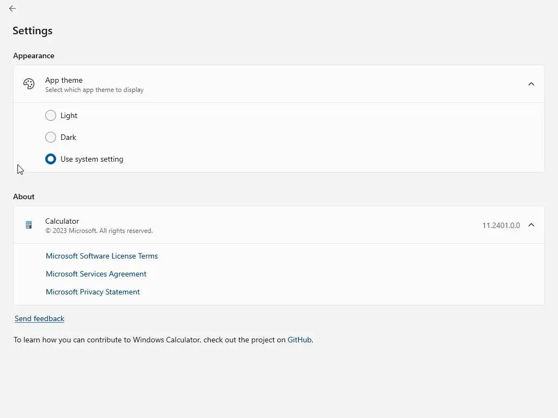
Task: Click the Appearance section heading
Action: click(x=34, y=56)
